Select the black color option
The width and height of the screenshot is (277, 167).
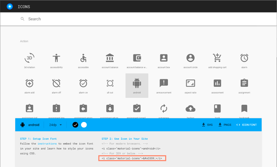75,125
